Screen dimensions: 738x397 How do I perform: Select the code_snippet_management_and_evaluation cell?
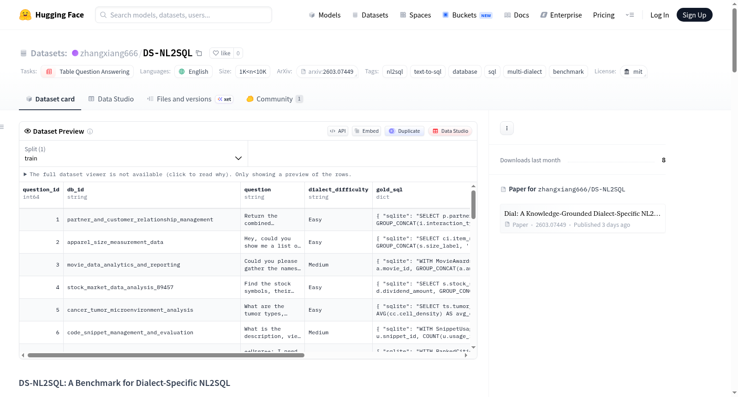pos(152,332)
